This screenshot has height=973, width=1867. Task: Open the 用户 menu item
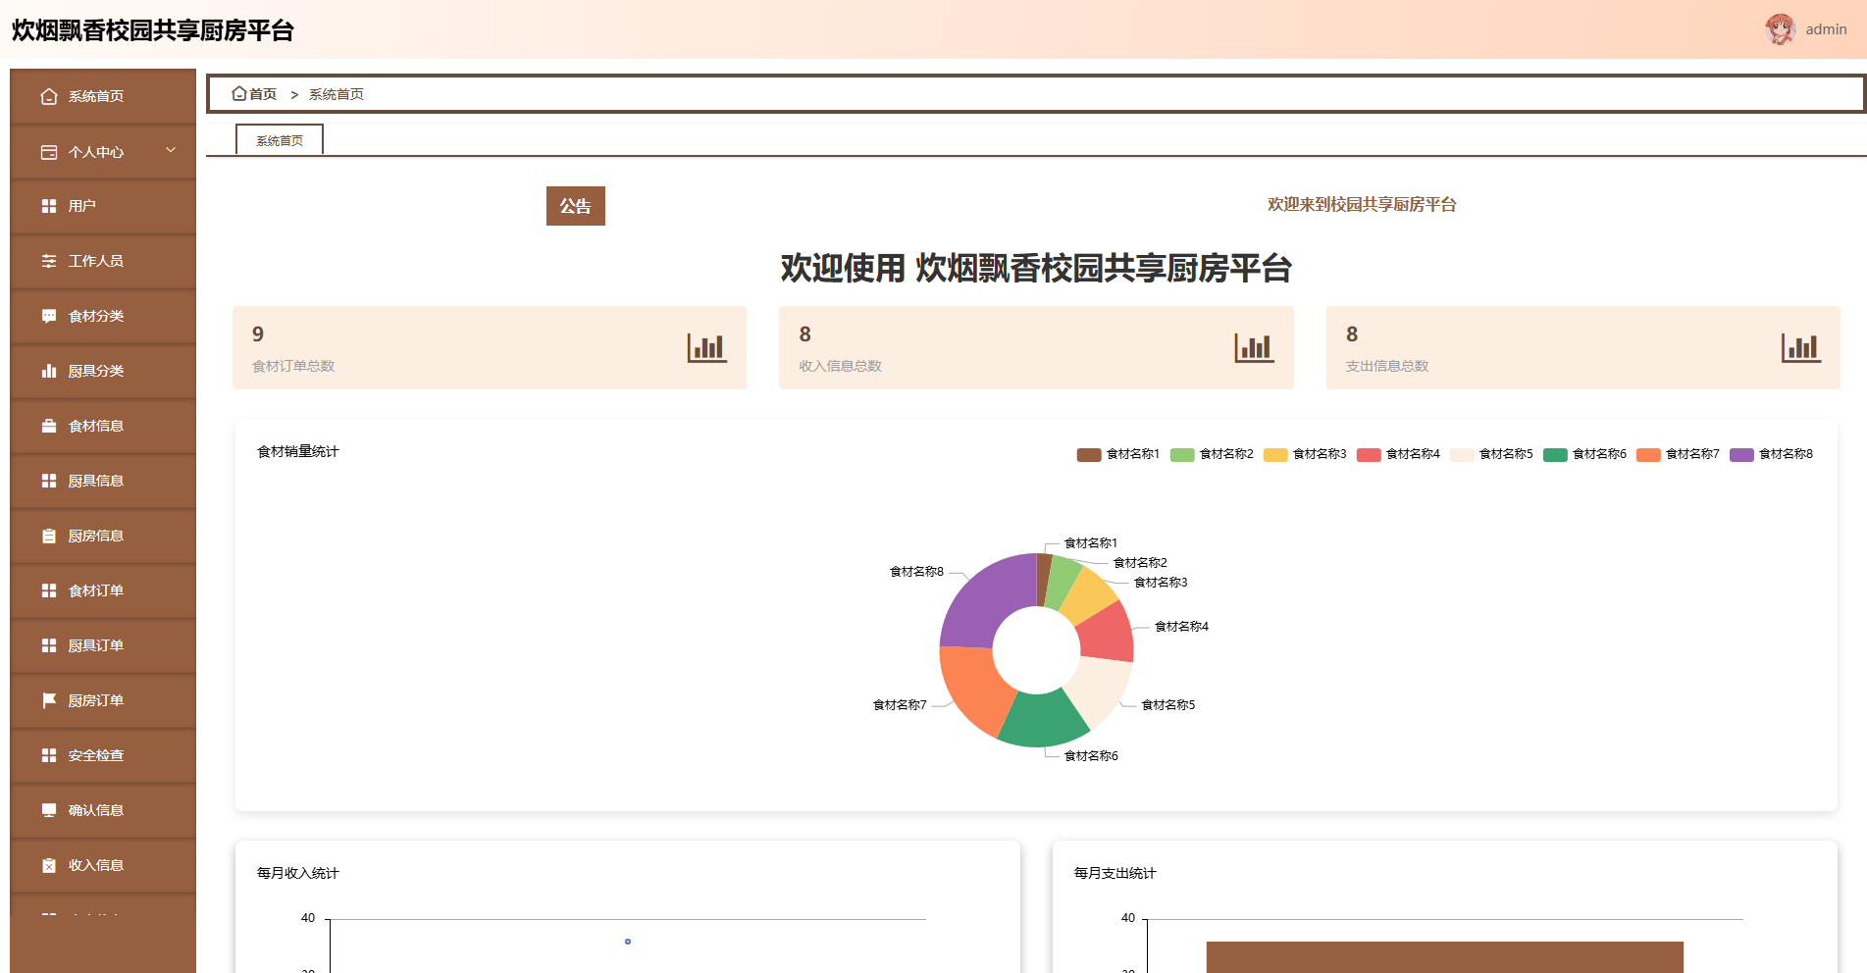(x=103, y=206)
